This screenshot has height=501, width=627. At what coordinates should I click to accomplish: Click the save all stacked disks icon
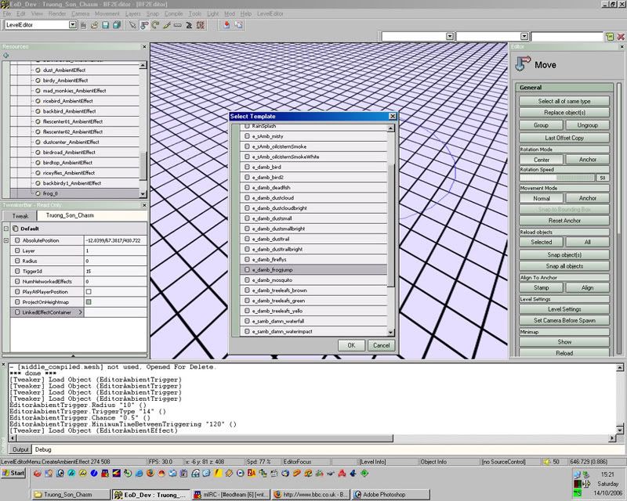(116, 25)
